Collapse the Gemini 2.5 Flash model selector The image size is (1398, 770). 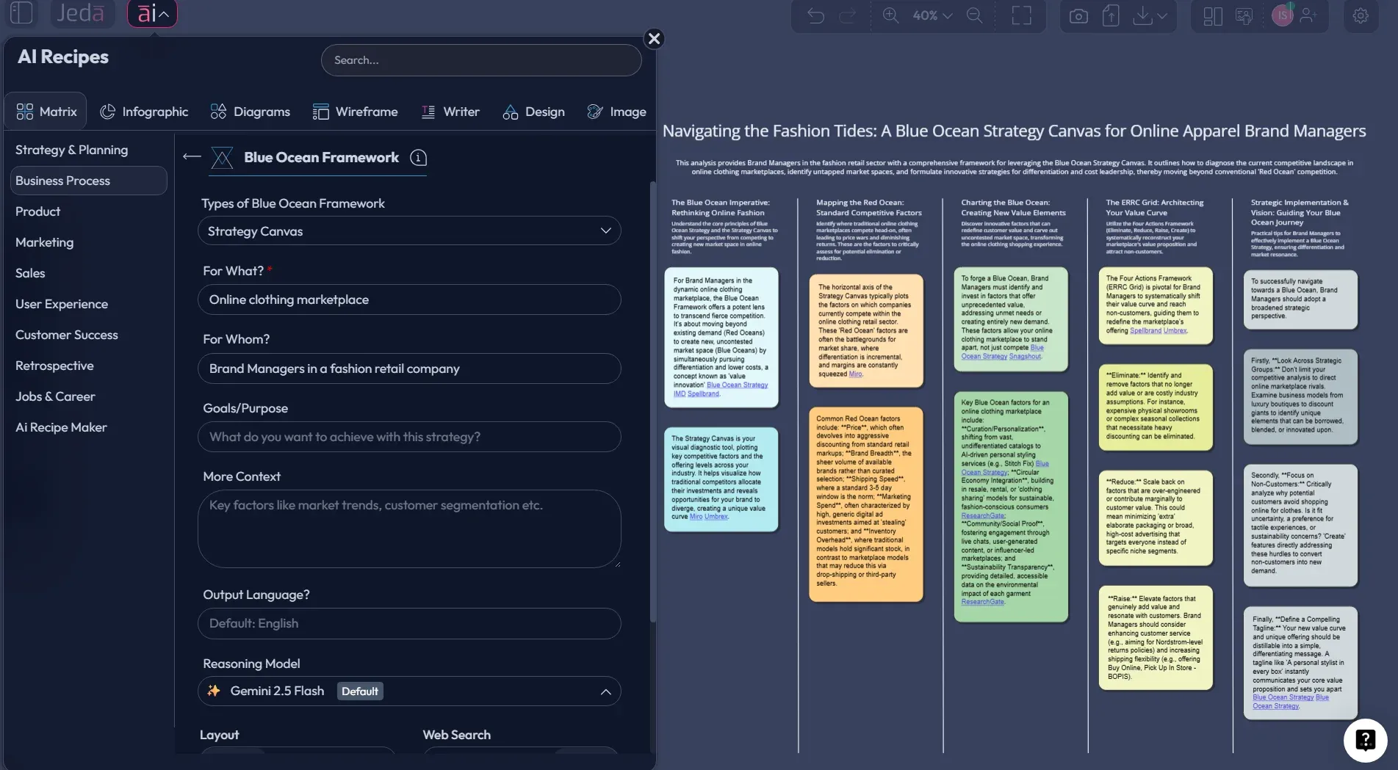point(605,691)
